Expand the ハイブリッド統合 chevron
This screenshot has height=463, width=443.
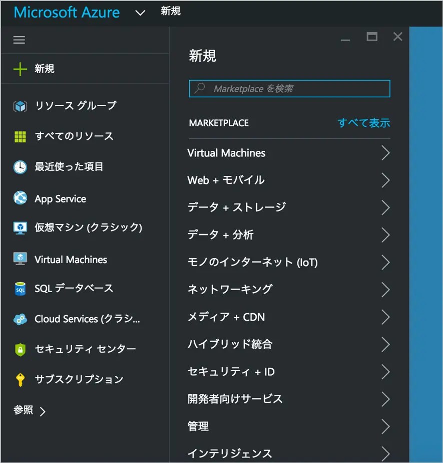[x=385, y=344]
